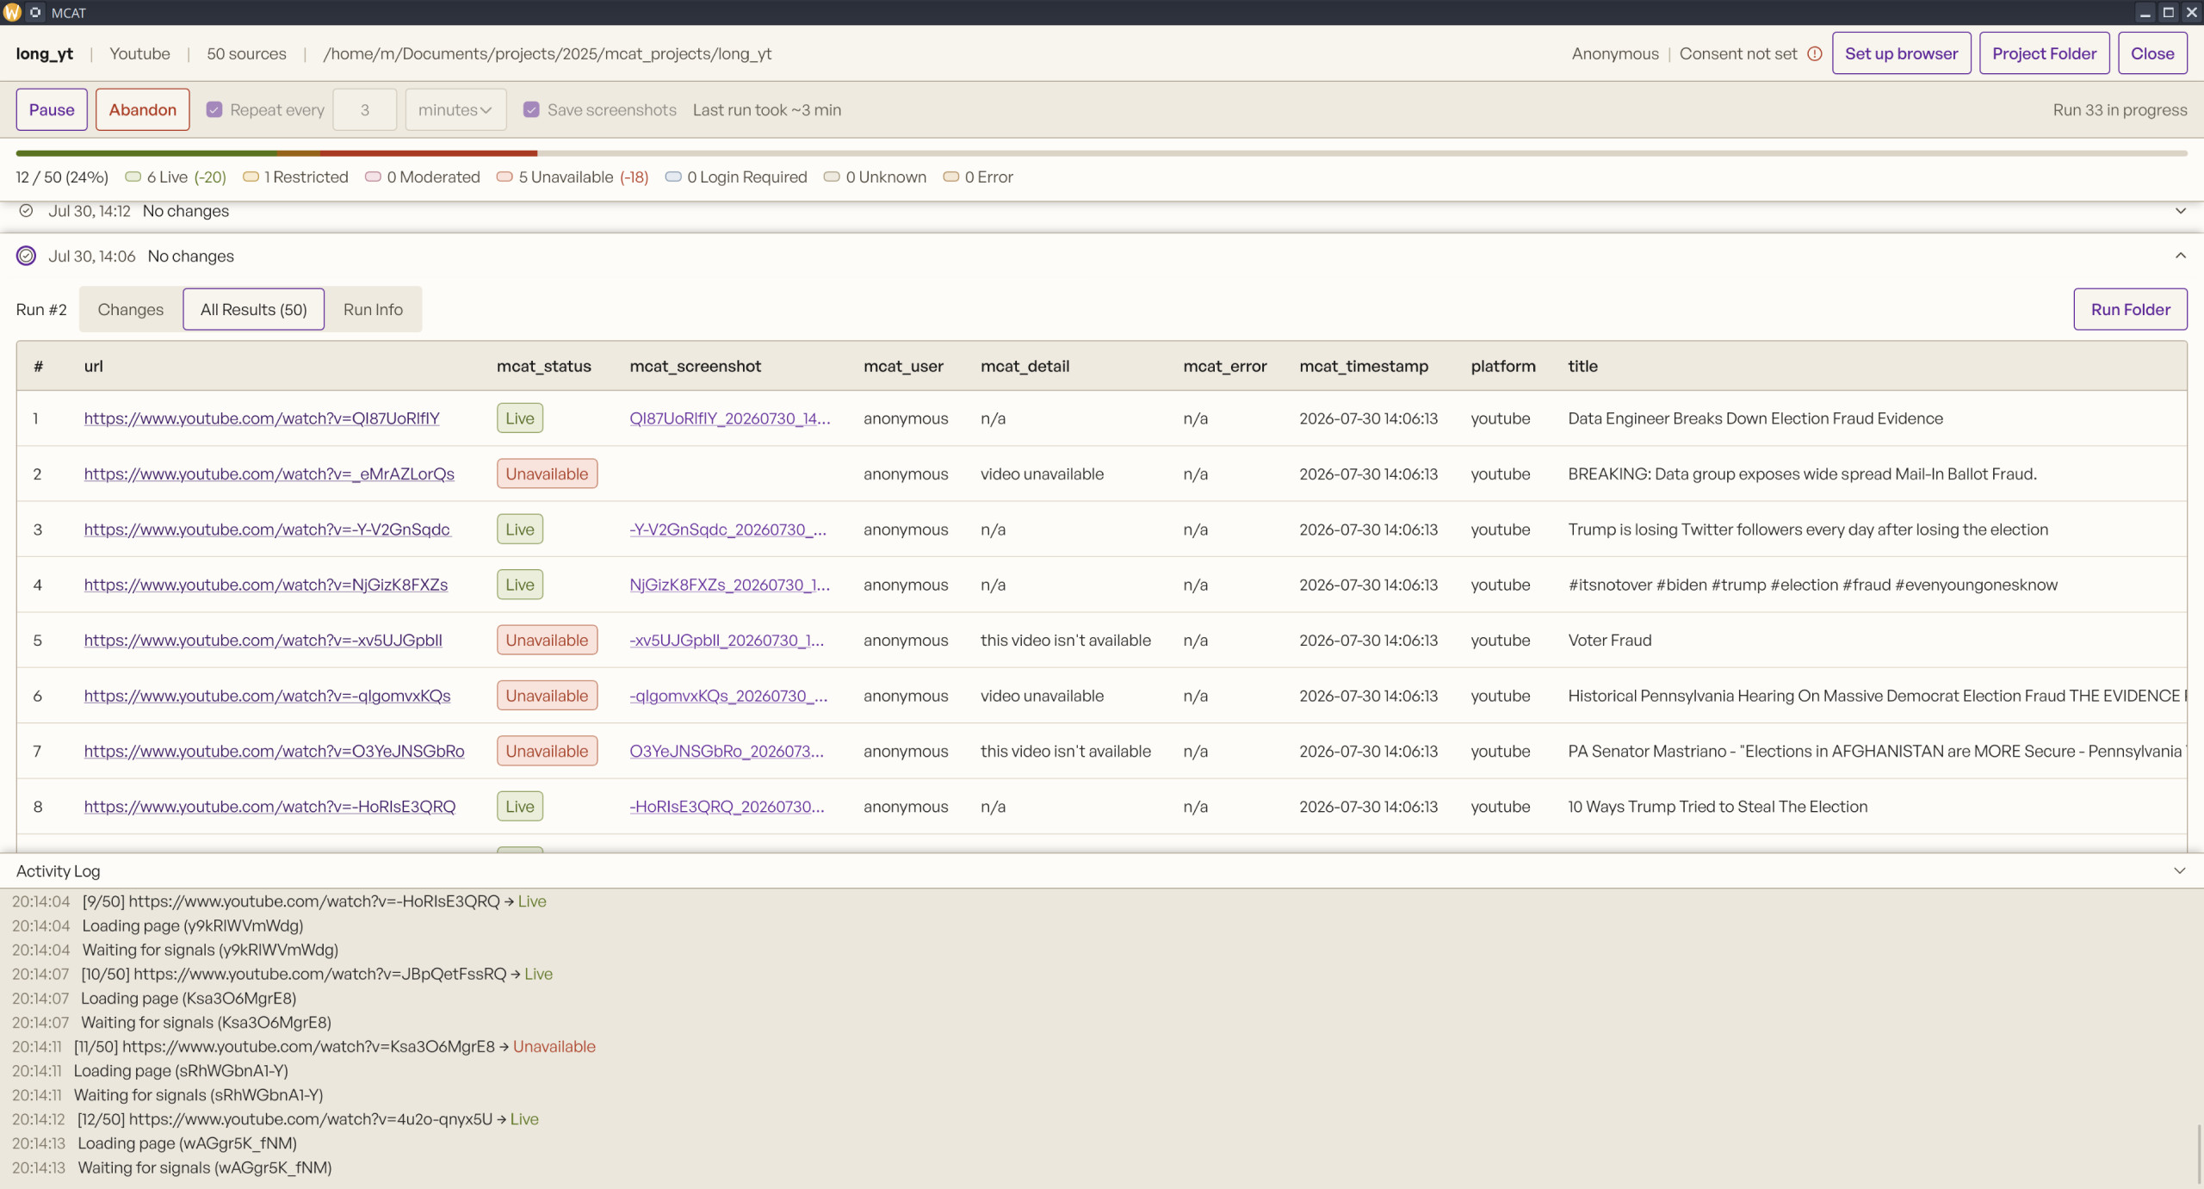The width and height of the screenshot is (2204, 1189).
Task: Click the 'Run 33 in progress' status text
Action: (x=2120, y=109)
